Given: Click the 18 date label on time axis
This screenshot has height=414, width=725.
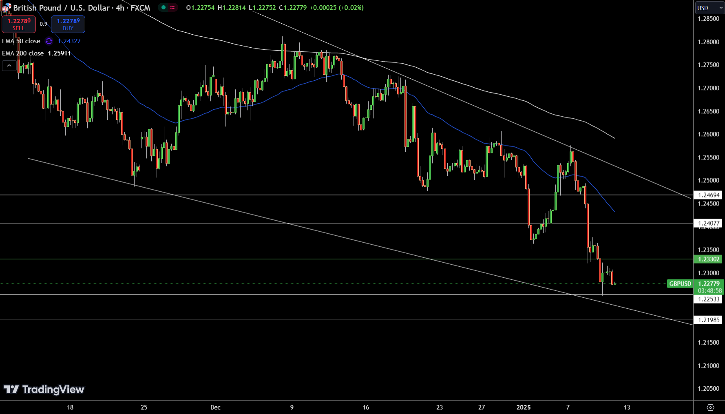Looking at the screenshot, I should 70,407.
